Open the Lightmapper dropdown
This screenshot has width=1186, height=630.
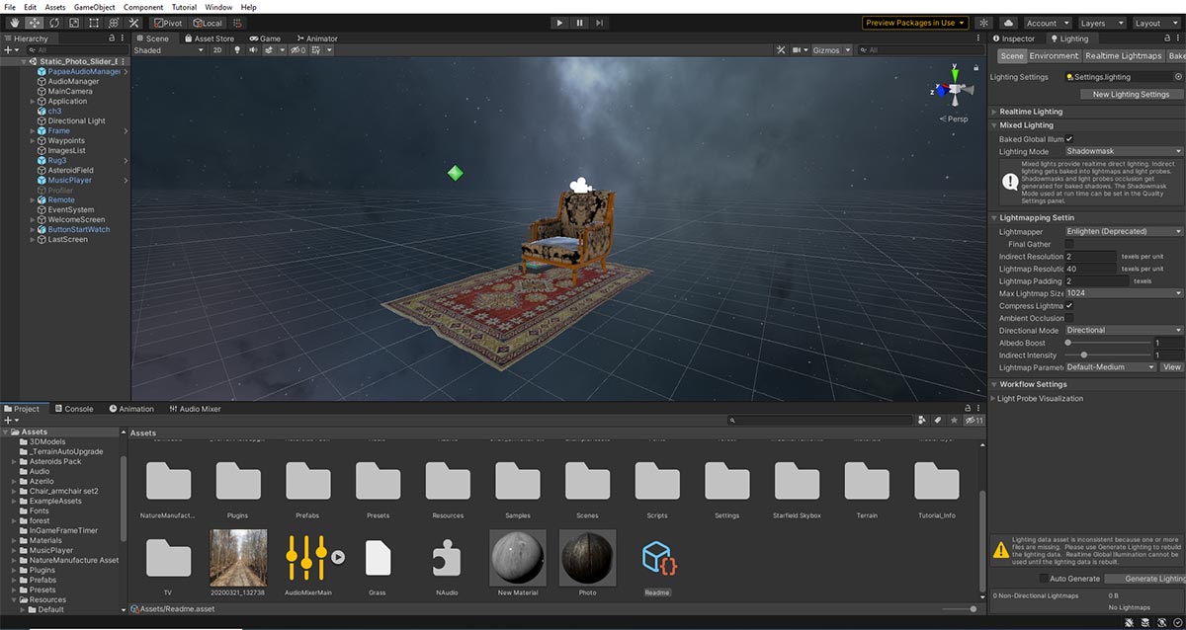(1122, 230)
